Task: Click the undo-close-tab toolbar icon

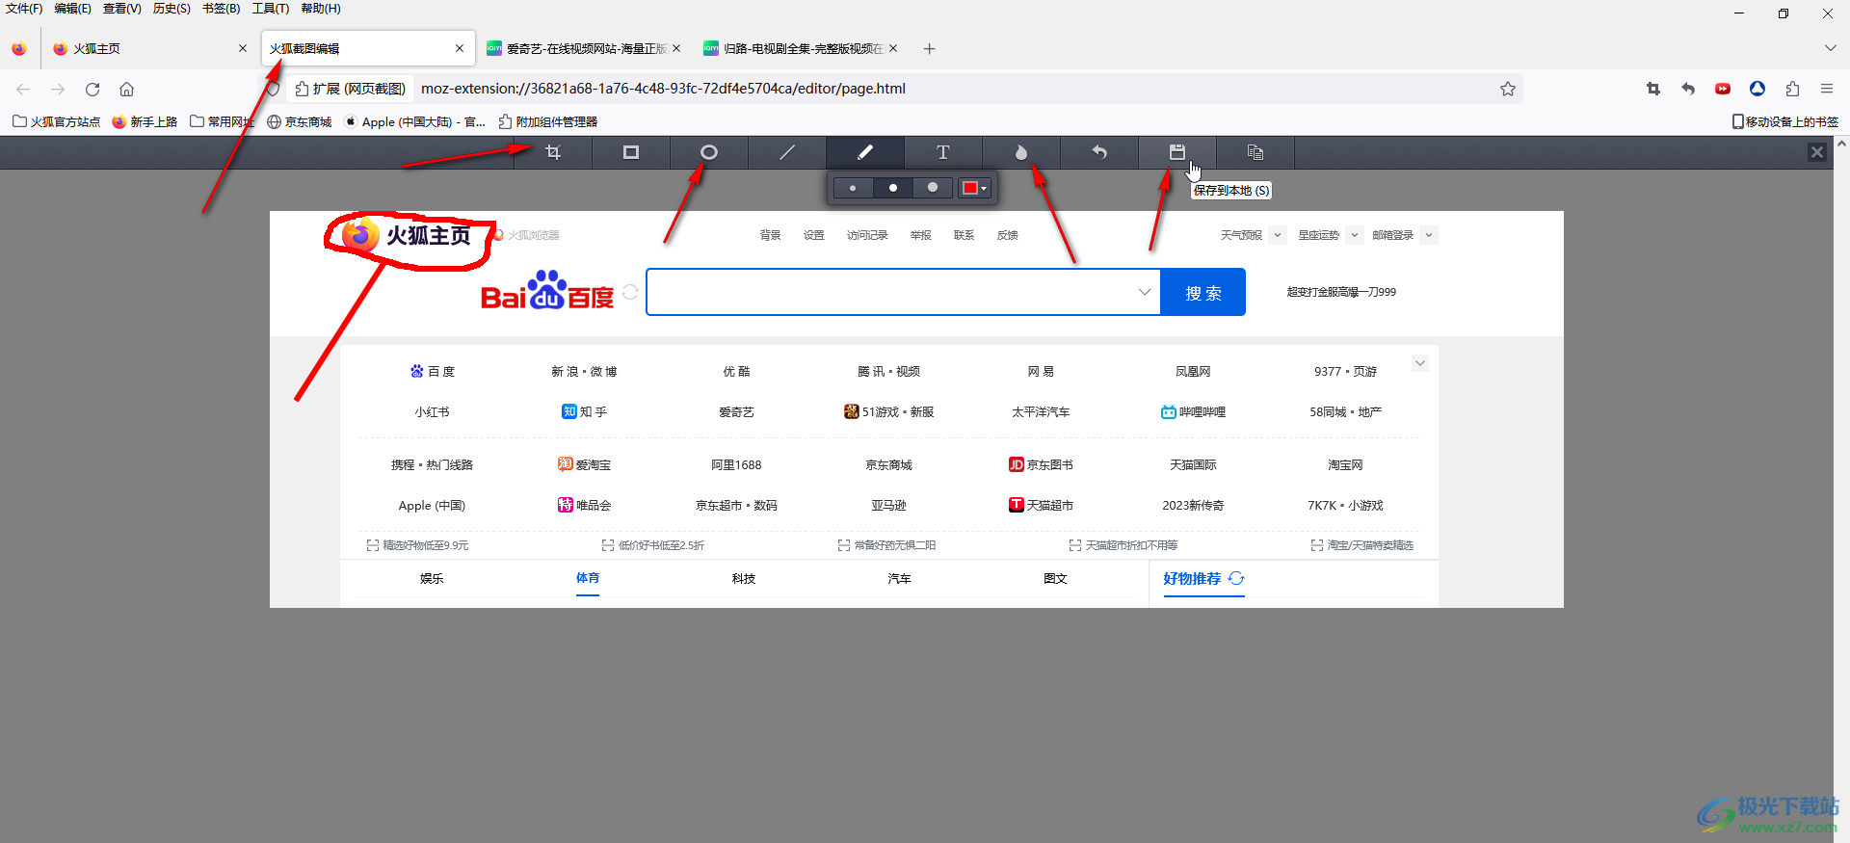Action: click(1688, 89)
